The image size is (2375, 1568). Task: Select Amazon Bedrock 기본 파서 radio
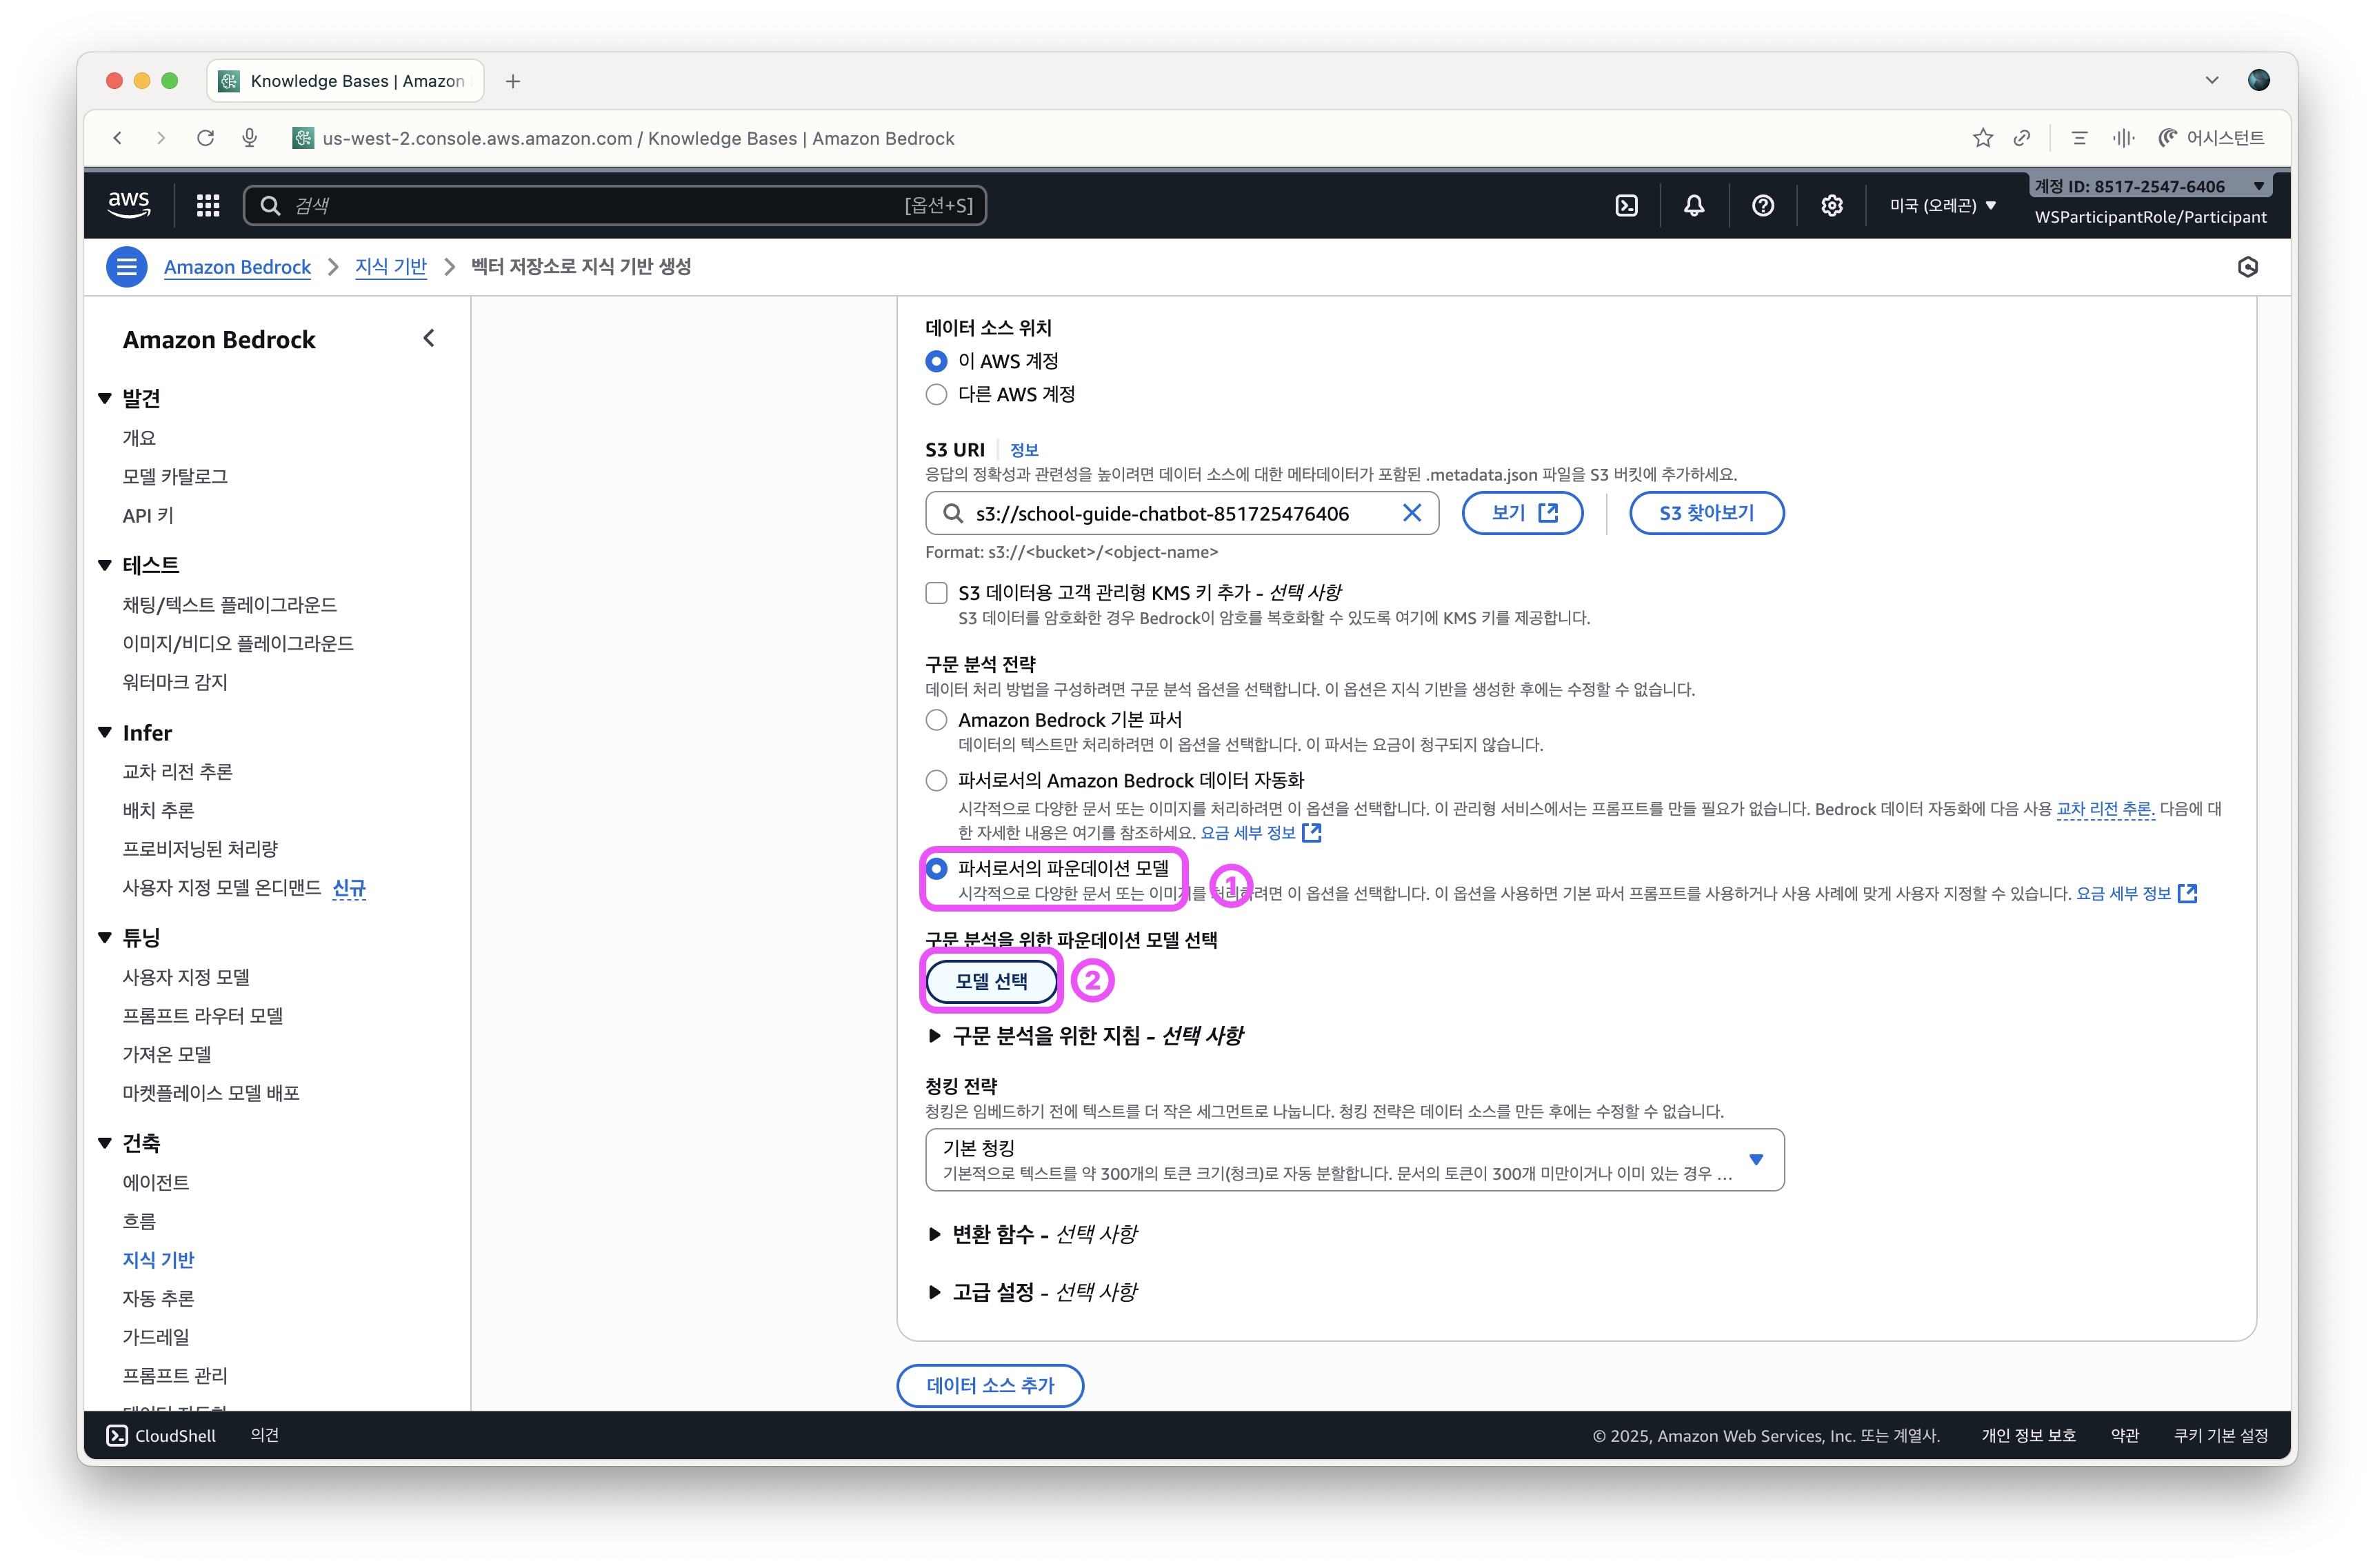tap(936, 720)
